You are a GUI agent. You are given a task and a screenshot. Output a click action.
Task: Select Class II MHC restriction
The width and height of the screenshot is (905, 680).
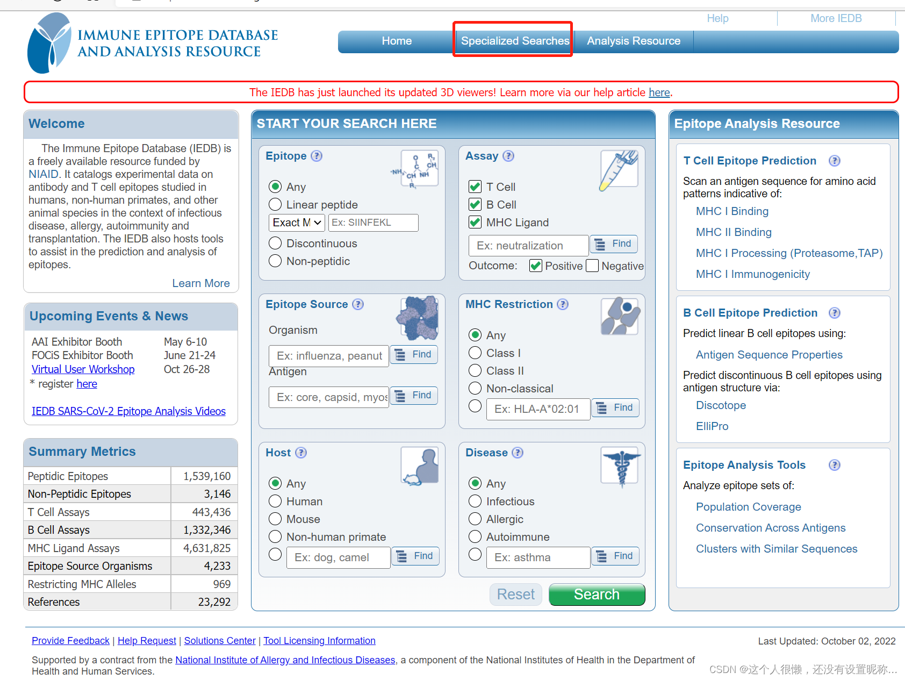(x=475, y=371)
